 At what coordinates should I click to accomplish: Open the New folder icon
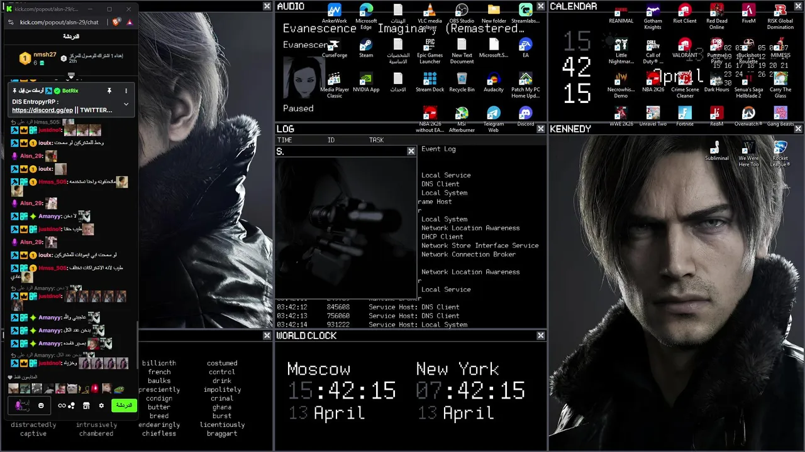point(494,14)
